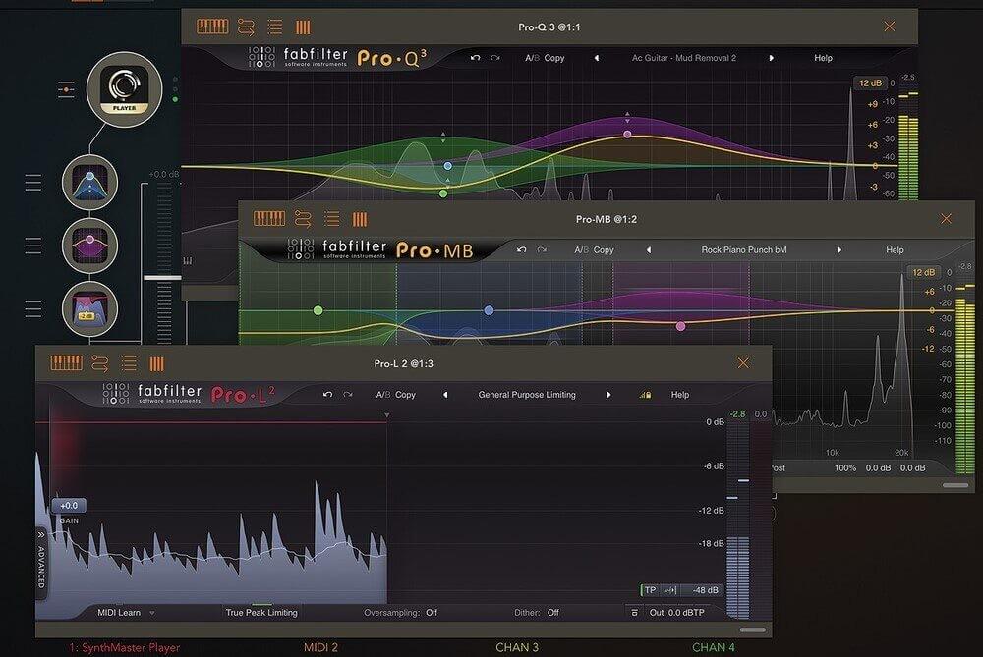This screenshot has width=983, height=657.
Task: Open routing arrows icon in Pro-MB header
Action: tap(303, 219)
